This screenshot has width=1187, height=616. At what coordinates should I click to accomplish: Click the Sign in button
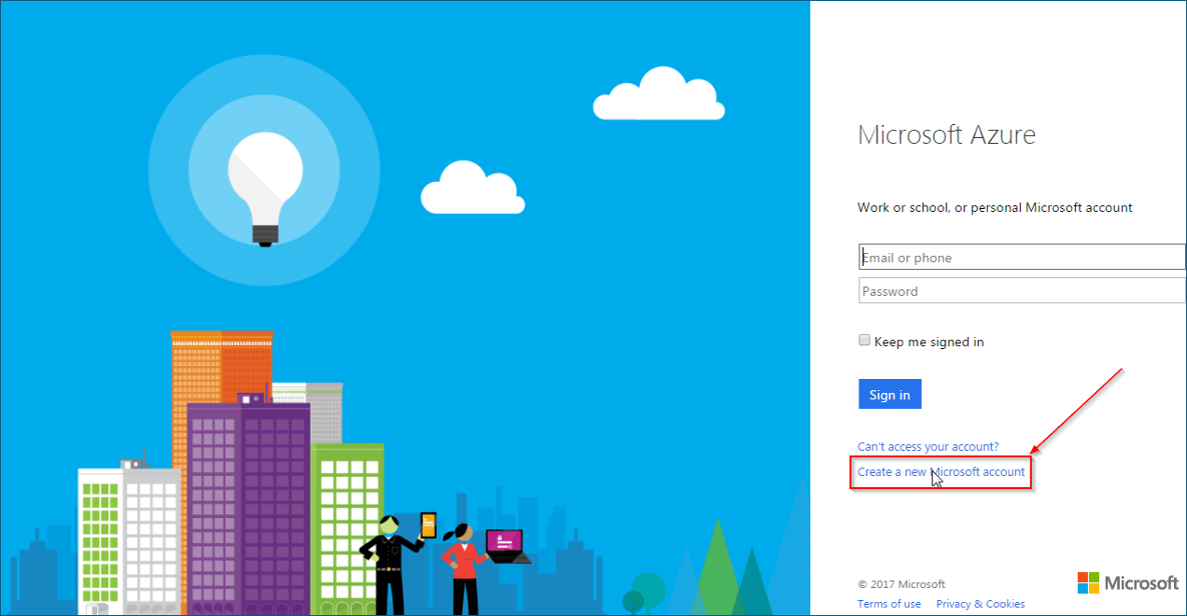point(890,394)
